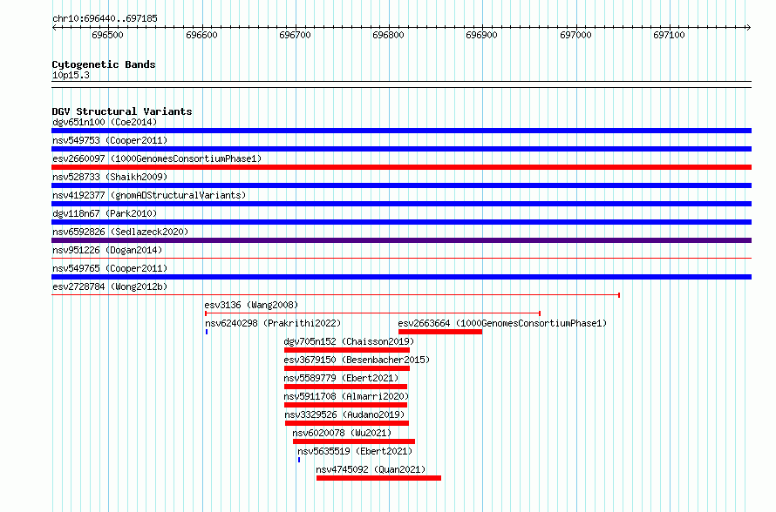Click the purple bar under nsv6592826
Screen dimensions: 776x512
(x=401, y=240)
